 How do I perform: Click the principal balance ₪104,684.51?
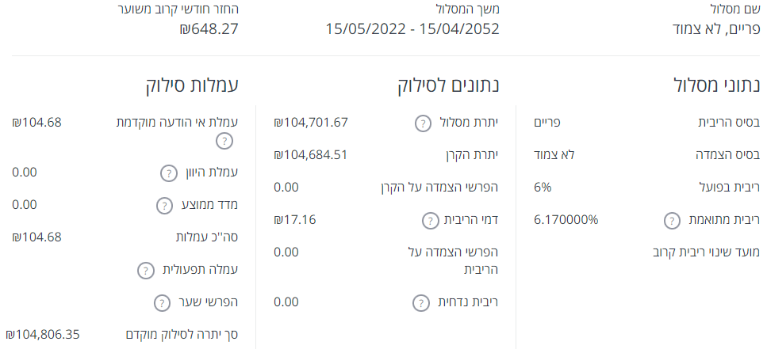coord(311,154)
